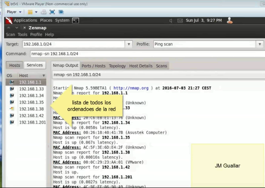Open the mail envelope icon in the panel

[x=180, y=20]
